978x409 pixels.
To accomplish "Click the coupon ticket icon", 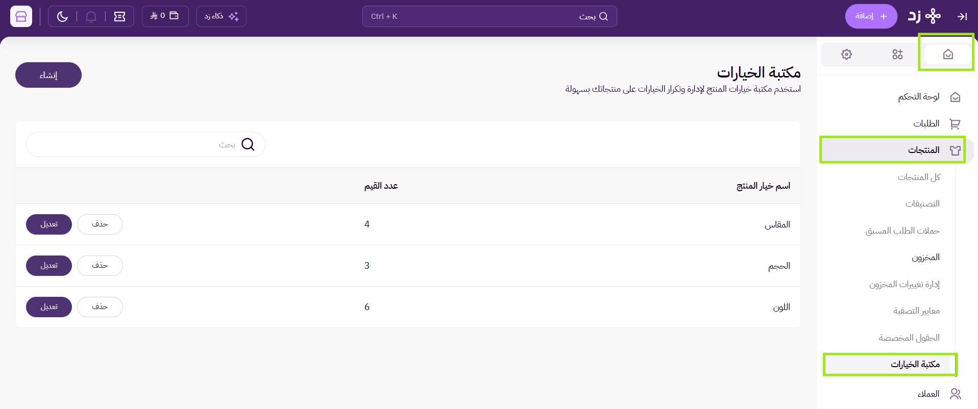I will 119,16.
